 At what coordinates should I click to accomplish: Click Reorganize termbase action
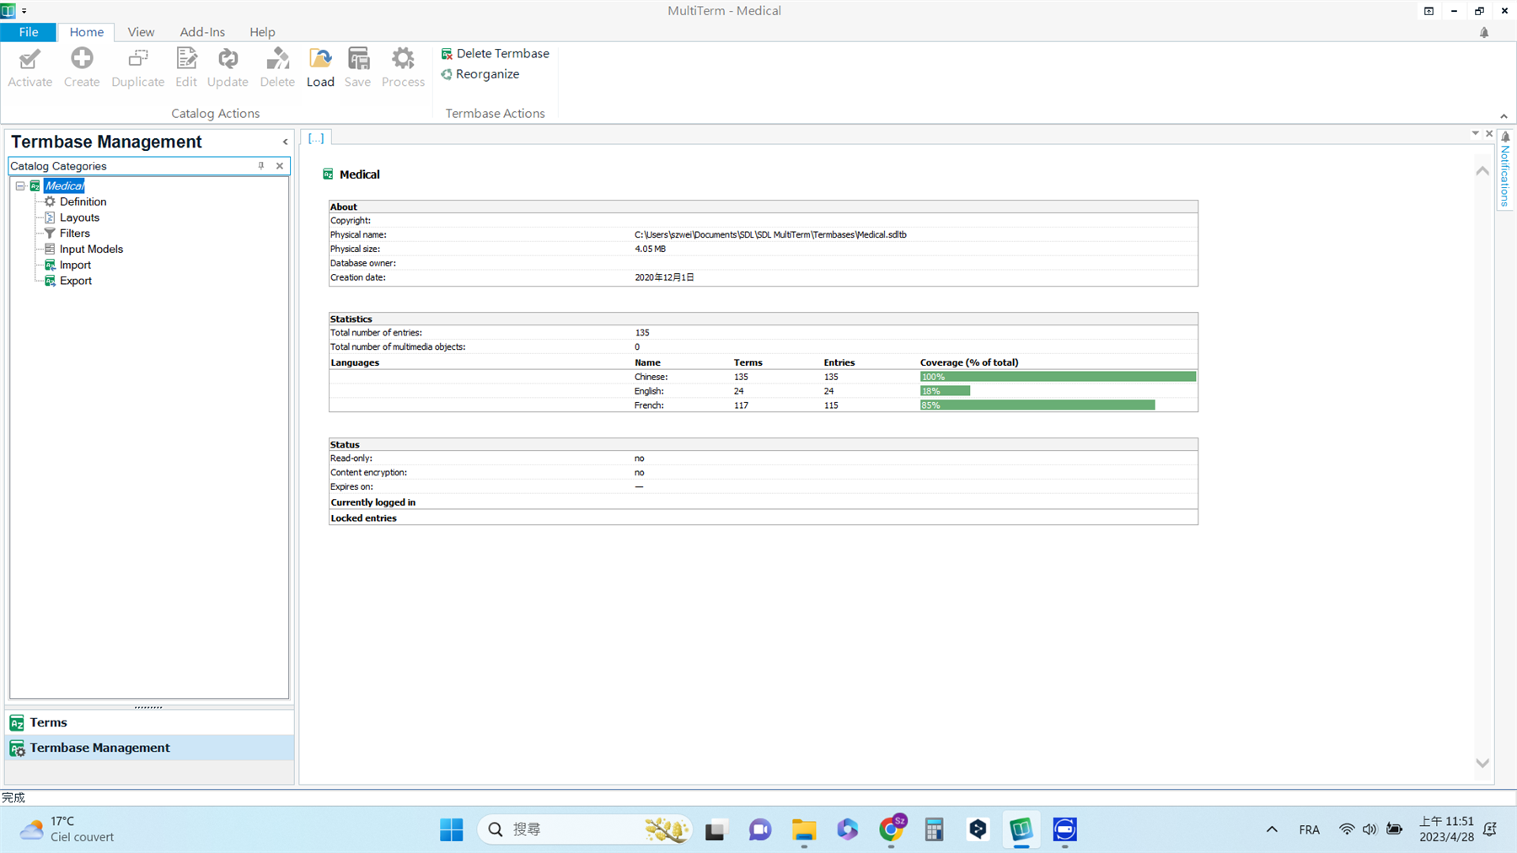click(x=480, y=74)
